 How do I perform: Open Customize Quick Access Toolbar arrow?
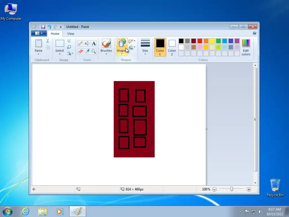pyautogui.click(x=61, y=27)
